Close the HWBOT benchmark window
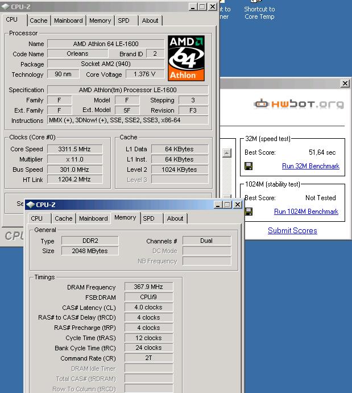The image size is (352, 393). click(345, 83)
